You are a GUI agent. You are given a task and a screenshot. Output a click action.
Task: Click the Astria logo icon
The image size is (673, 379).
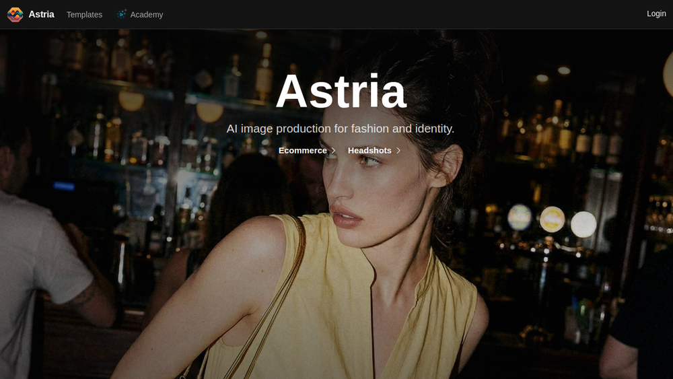pyautogui.click(x=15, y=15)
